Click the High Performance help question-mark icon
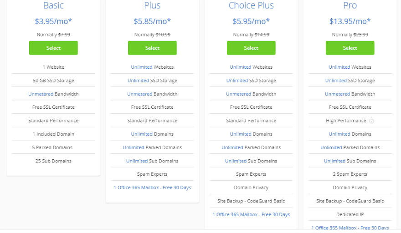This screenshot has height=233, width=401. point(371,121)
